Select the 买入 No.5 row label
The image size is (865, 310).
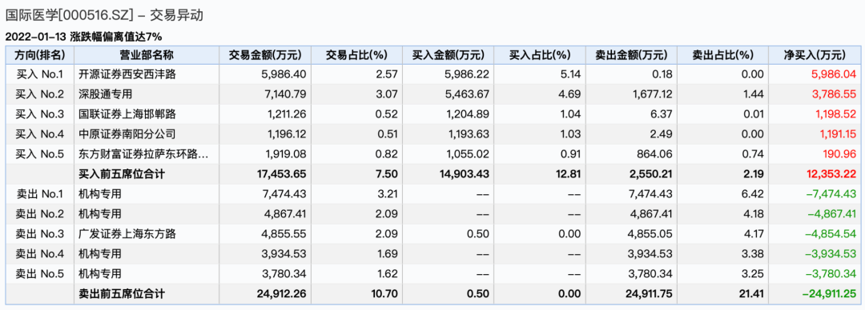pyautogui.click(x=40, y=154)
